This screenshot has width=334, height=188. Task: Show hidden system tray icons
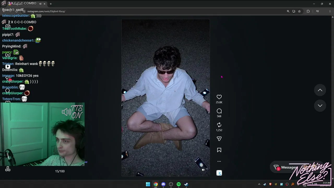pyautogui.click(x=259, y=184)
